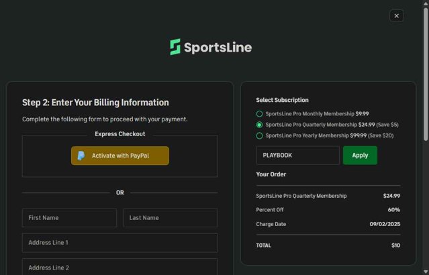The height and width of the screenshot is (275, 429).
Task: Click the Charge Date 09/02/2025 value
Action: (x=385, y=224)
